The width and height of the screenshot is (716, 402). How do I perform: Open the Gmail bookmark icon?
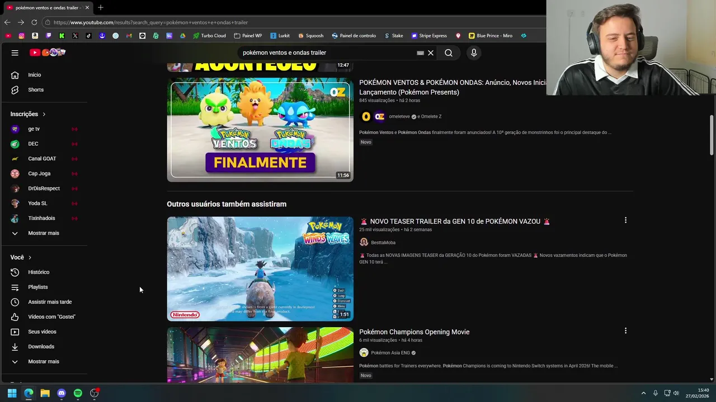(129, 36)
